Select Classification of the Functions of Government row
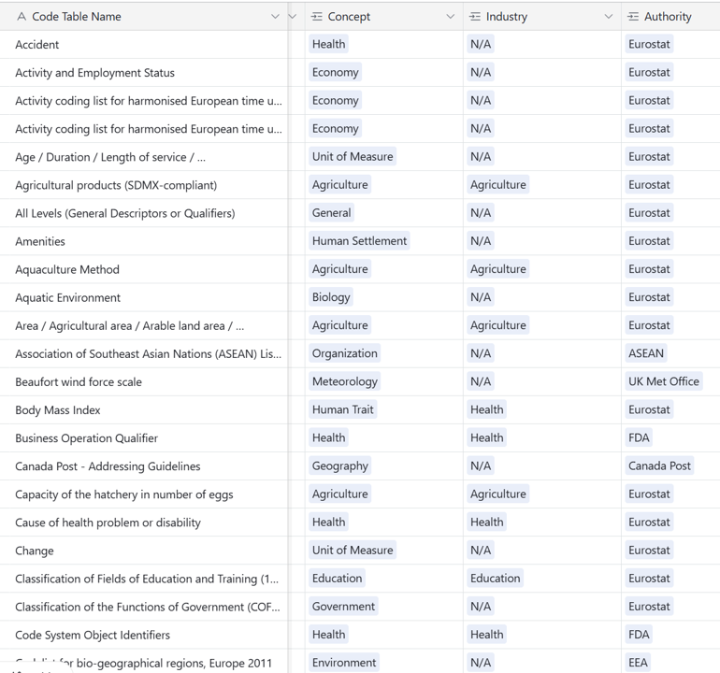The image size is (720, 673). pyautogui.click(x=148, y=607)
